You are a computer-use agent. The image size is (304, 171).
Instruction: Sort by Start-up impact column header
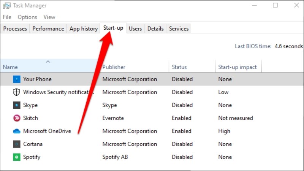(x=238, y=67)
